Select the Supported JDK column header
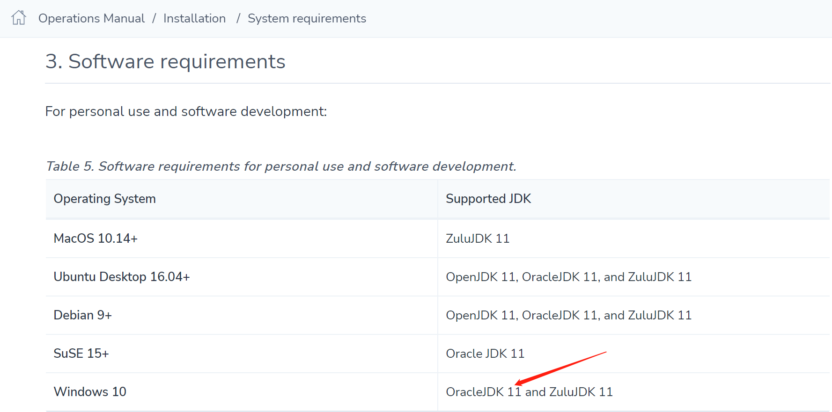The image size is (832, 412). [x=488, y=199]
